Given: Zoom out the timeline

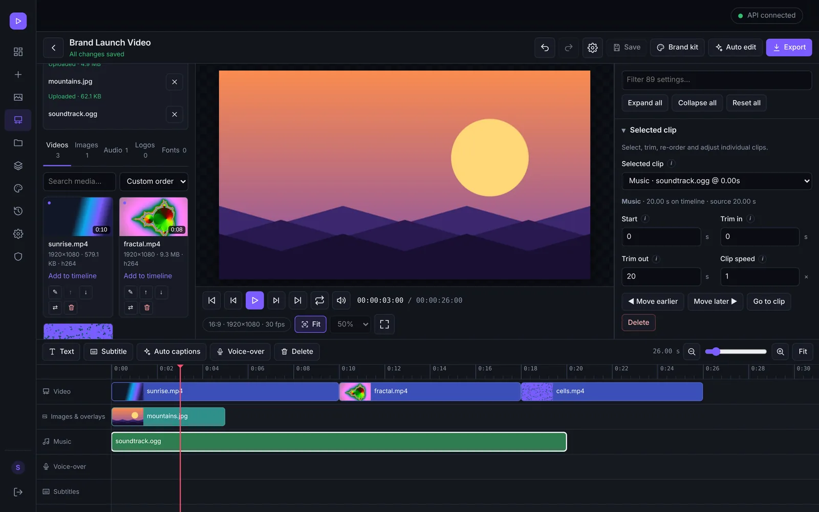Looking at the screenshot, I should coord(692,352).
